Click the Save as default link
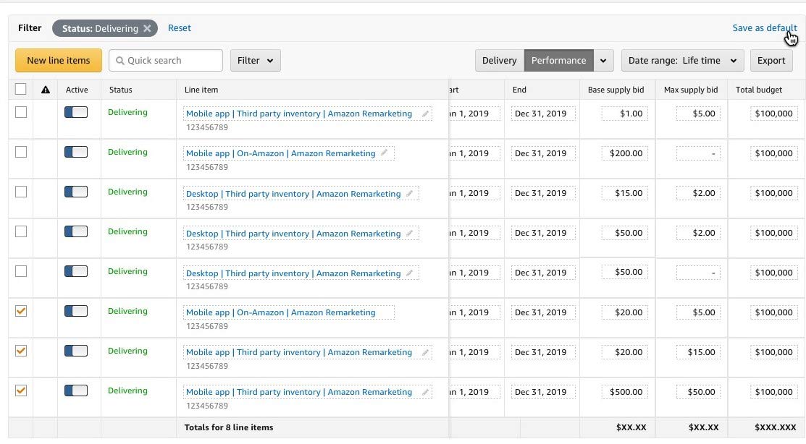 [764, 27]
